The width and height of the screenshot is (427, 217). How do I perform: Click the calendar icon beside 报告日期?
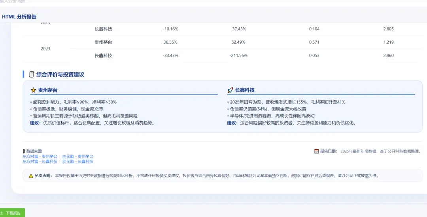(316, 151)
